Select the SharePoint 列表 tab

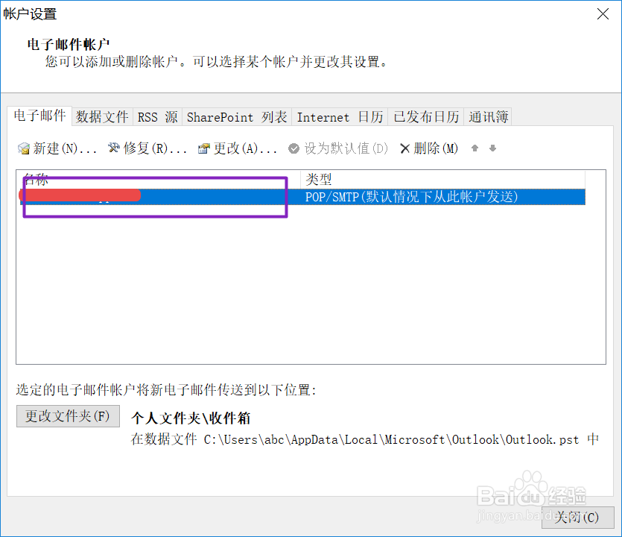[237, 117]
